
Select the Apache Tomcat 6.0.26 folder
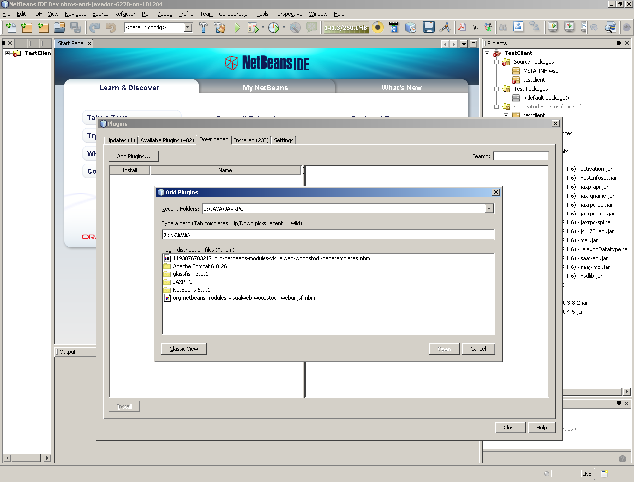pos(195,266)
